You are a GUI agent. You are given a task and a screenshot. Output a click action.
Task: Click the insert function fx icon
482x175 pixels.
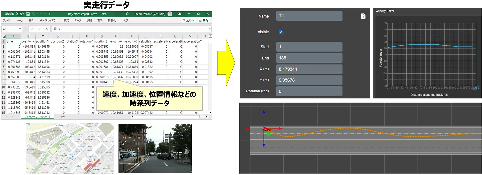coord(47,29)
